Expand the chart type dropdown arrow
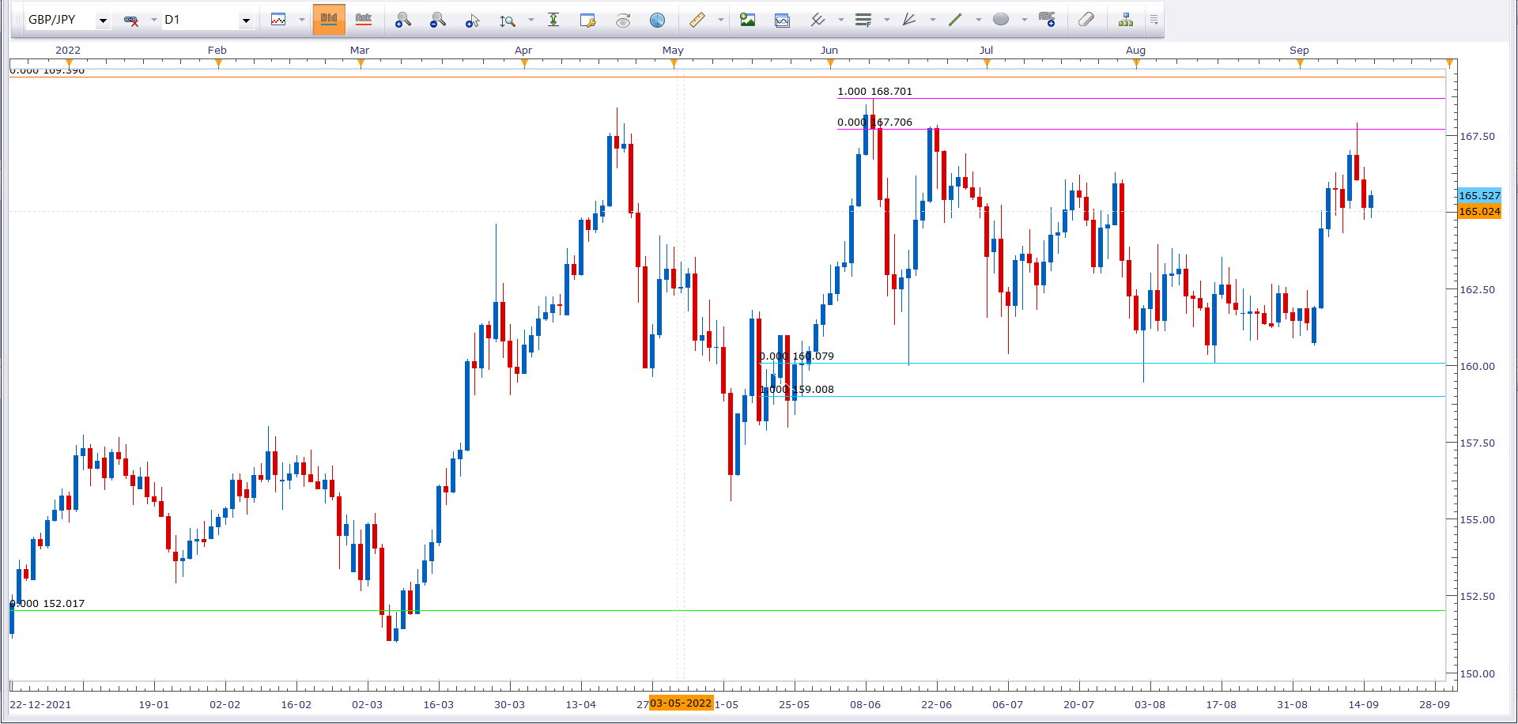 [x=301, y=20]
